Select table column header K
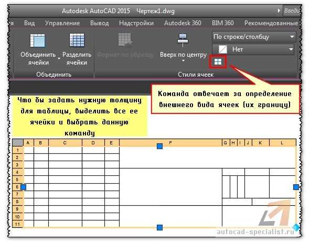310x242 pixels. tap(260, 143)
